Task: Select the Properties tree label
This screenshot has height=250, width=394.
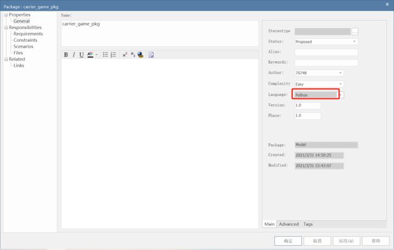Action: (x=19, y=15)
